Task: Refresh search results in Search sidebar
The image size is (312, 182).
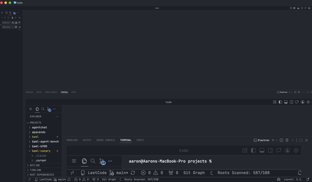Action: tap(5, 18)
